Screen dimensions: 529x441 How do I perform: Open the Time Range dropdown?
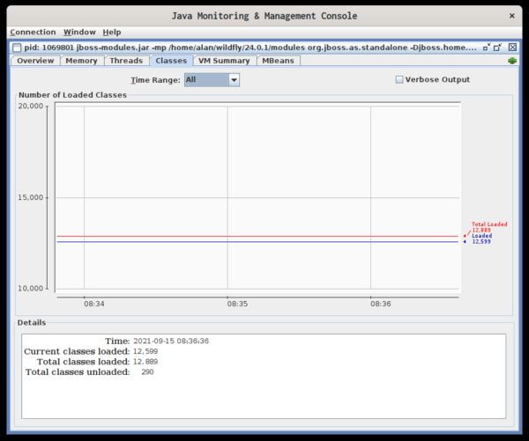(234, 79)
